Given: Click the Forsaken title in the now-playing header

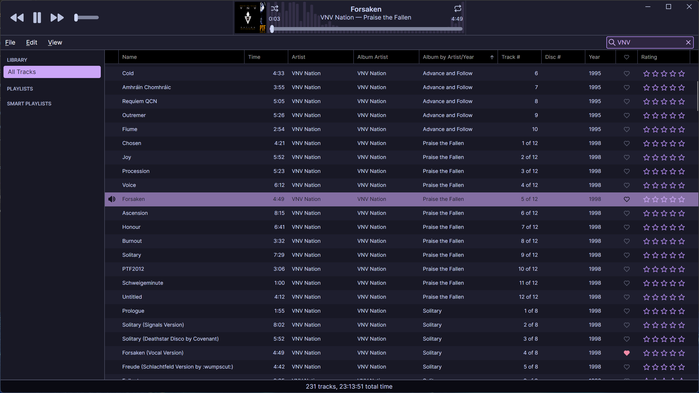Looking at the screenshot, I should point(366,9).
